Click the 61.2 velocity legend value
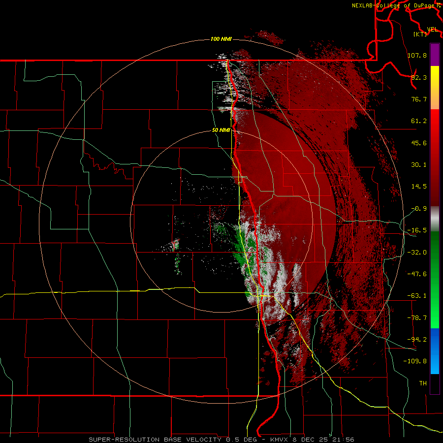Viewport: 443px width, 443px height. click(x=419, y=121)
